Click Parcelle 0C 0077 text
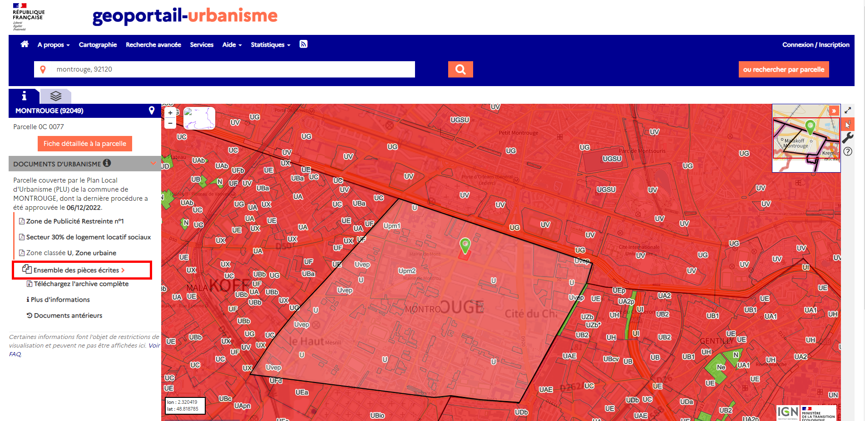 39,127
